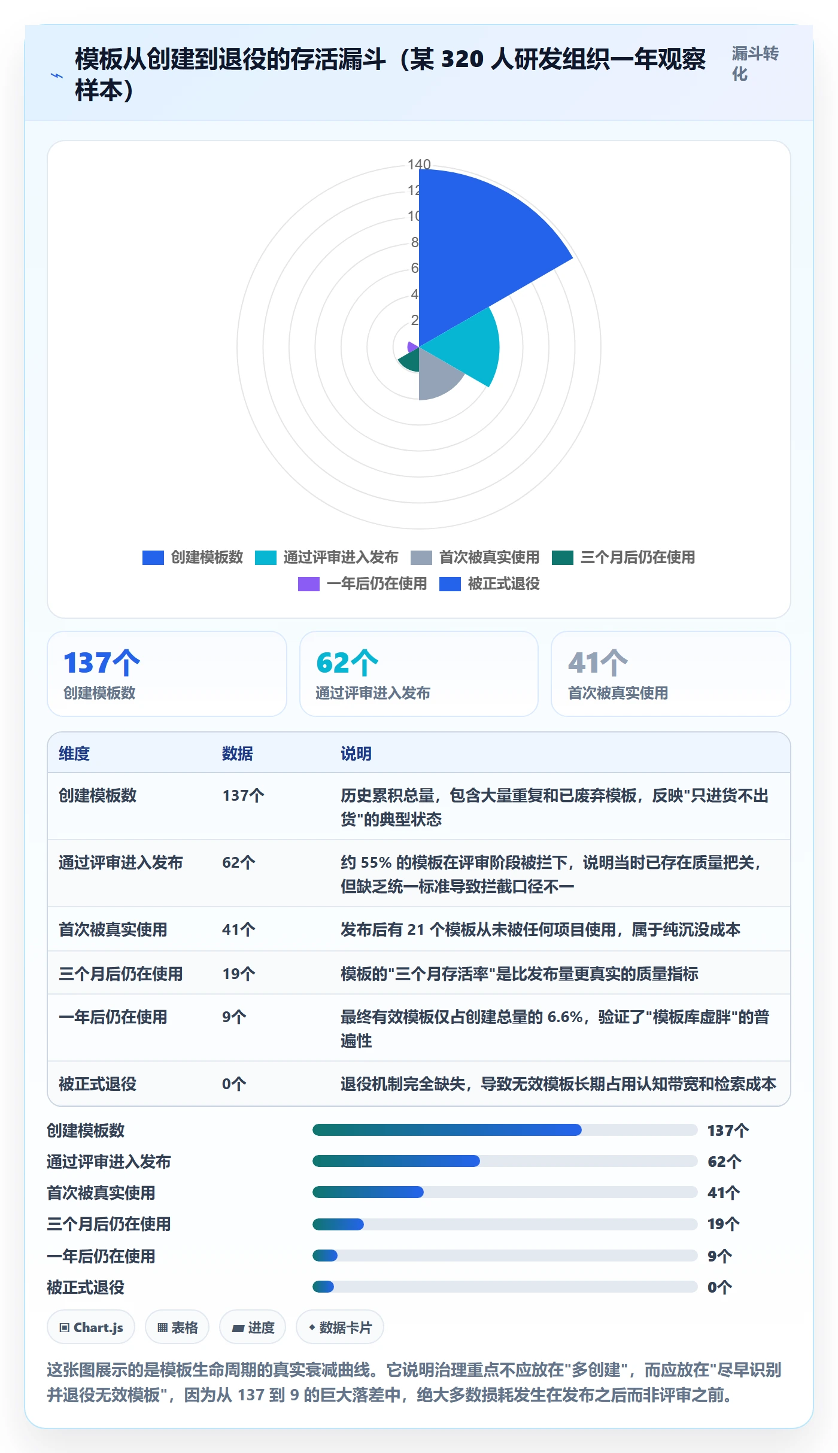Click the 137个 value beside progress bar
The width and height of the screenshot is (838, 1453).
[728, 1130]
